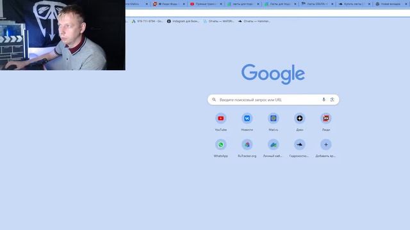
Task: Close the YouTube Прямая транс... tab
Action: (221, 4)
